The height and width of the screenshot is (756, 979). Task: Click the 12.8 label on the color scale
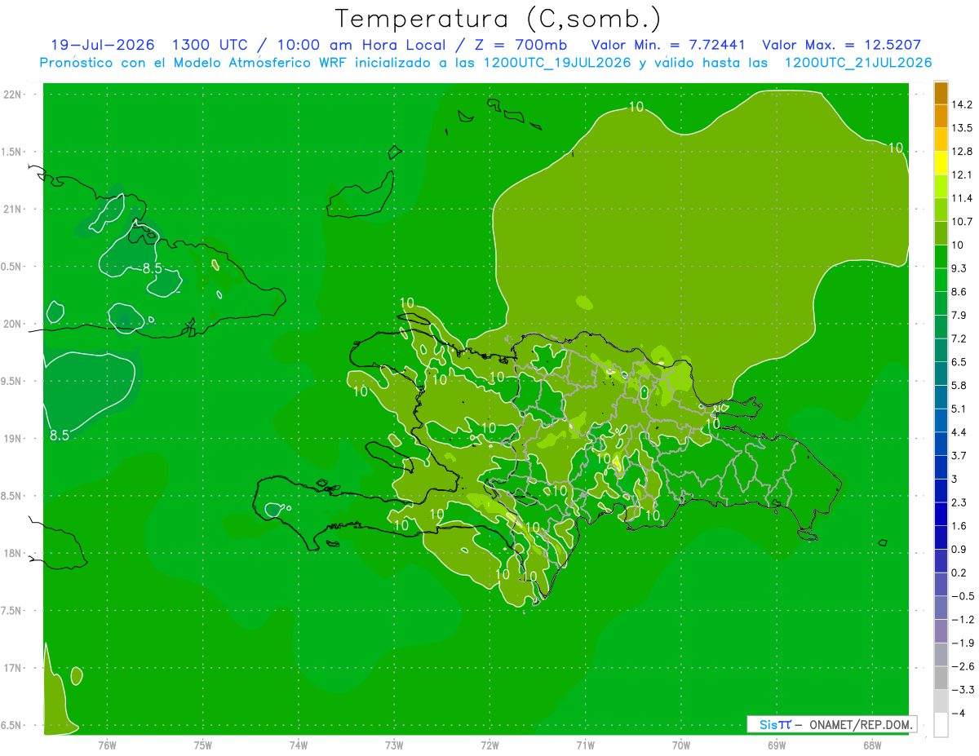pyautogui.click(x=962, y=152)
